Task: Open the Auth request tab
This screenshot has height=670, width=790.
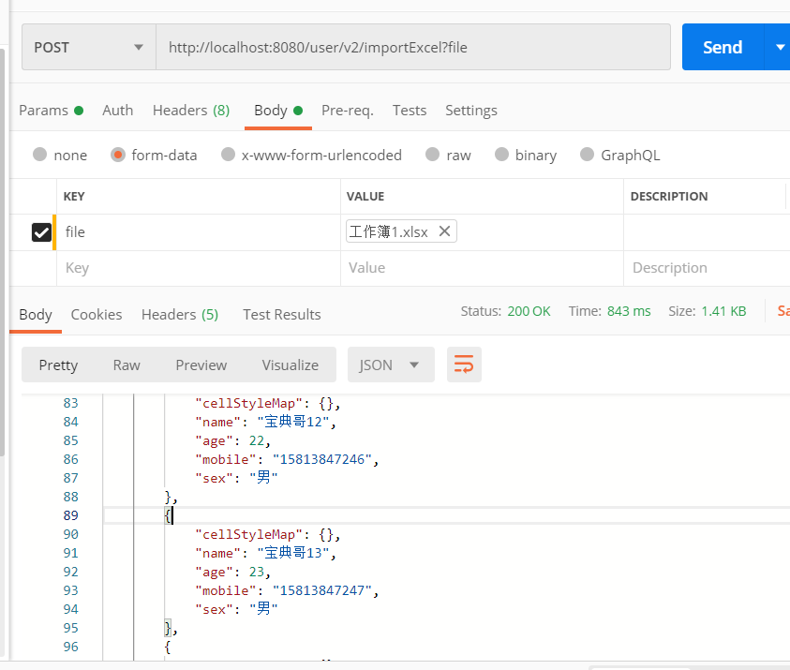Action: coord(118,111)
